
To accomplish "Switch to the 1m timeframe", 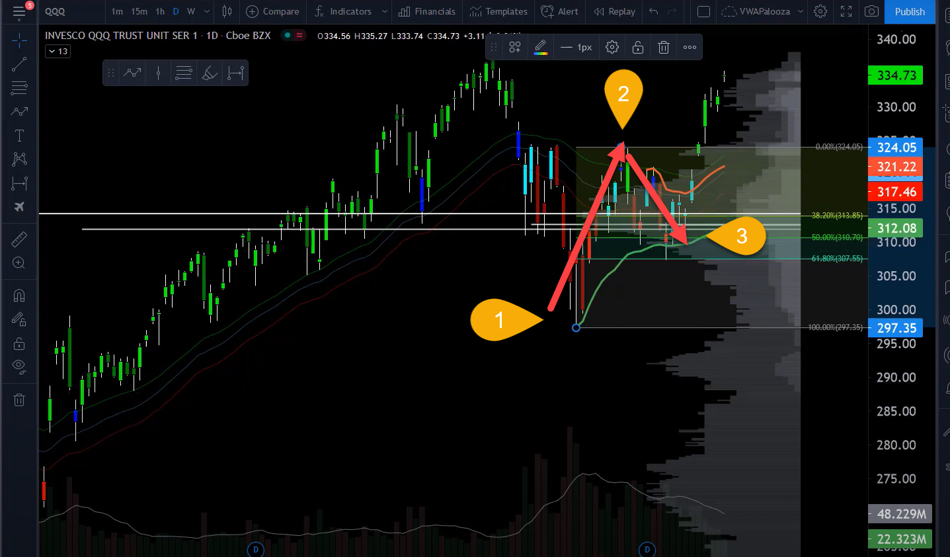I will coord(117,11).
